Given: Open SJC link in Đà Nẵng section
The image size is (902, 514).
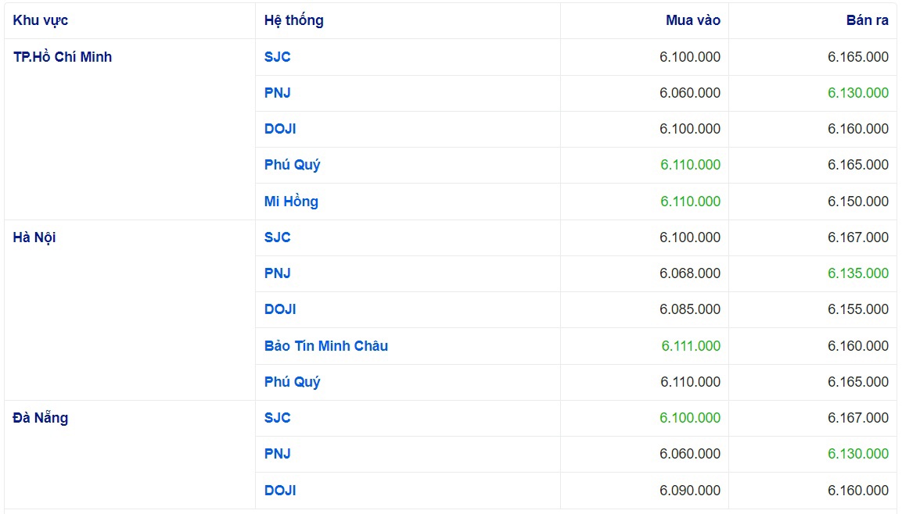Looking at the screenshot, I should (x=277, y=418).
